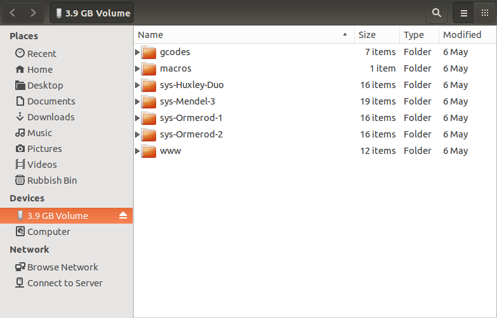Select the sys-Mendel-3 folder icon
Viewport: 497px width, 318px height.
[x=149, y=101]
